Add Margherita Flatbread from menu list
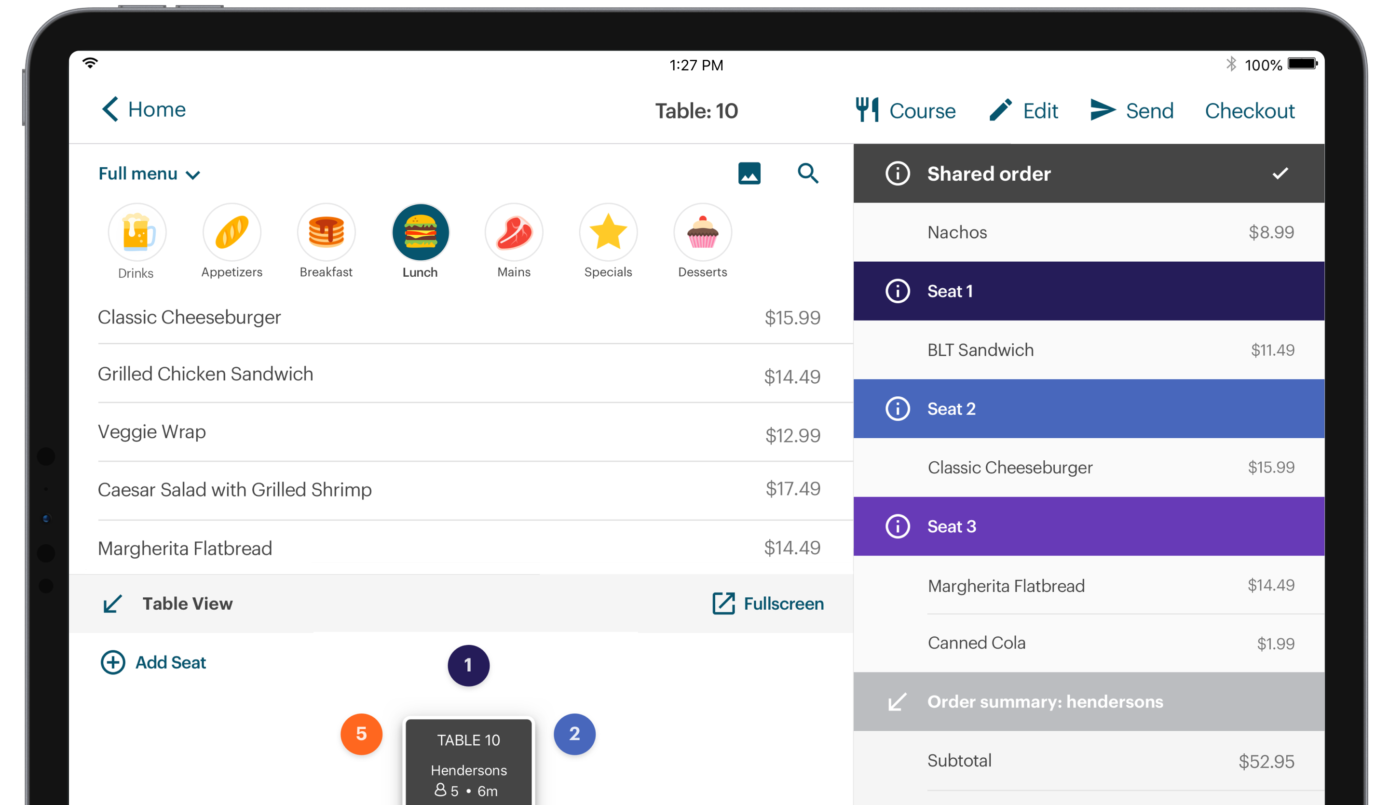The width and height of the screenshot is (1389, 805). point(461,548)
